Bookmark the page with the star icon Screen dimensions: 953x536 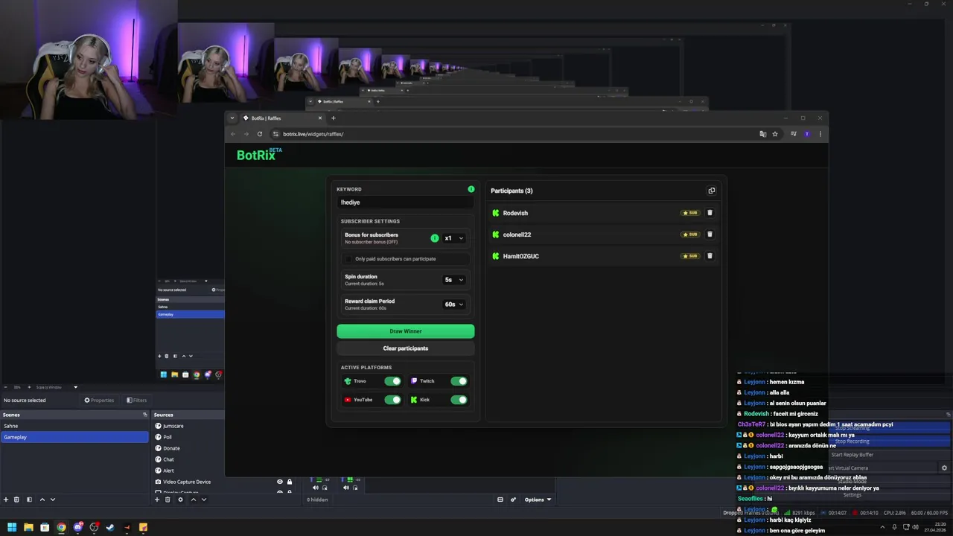point(775,134)
